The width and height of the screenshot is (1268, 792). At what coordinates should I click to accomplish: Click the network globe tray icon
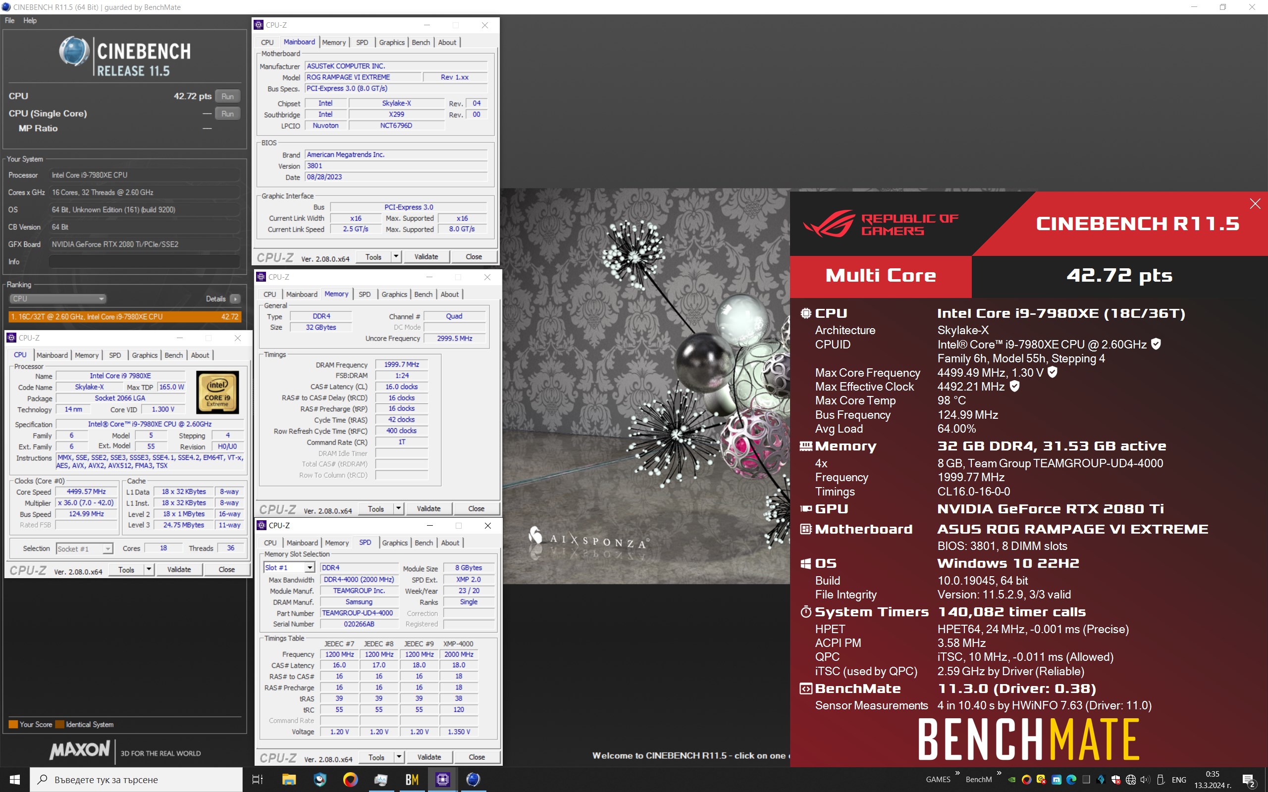1131,780
